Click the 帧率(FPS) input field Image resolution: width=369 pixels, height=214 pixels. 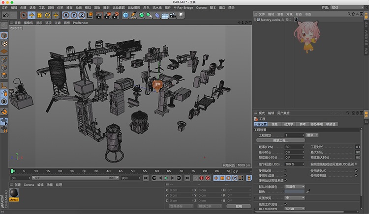click(294, 147)
